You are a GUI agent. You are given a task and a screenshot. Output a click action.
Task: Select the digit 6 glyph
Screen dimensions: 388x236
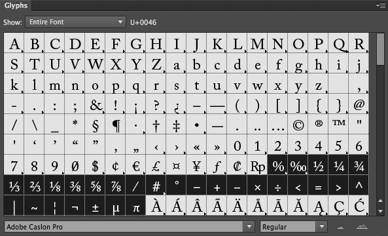[x=359, y=144]
